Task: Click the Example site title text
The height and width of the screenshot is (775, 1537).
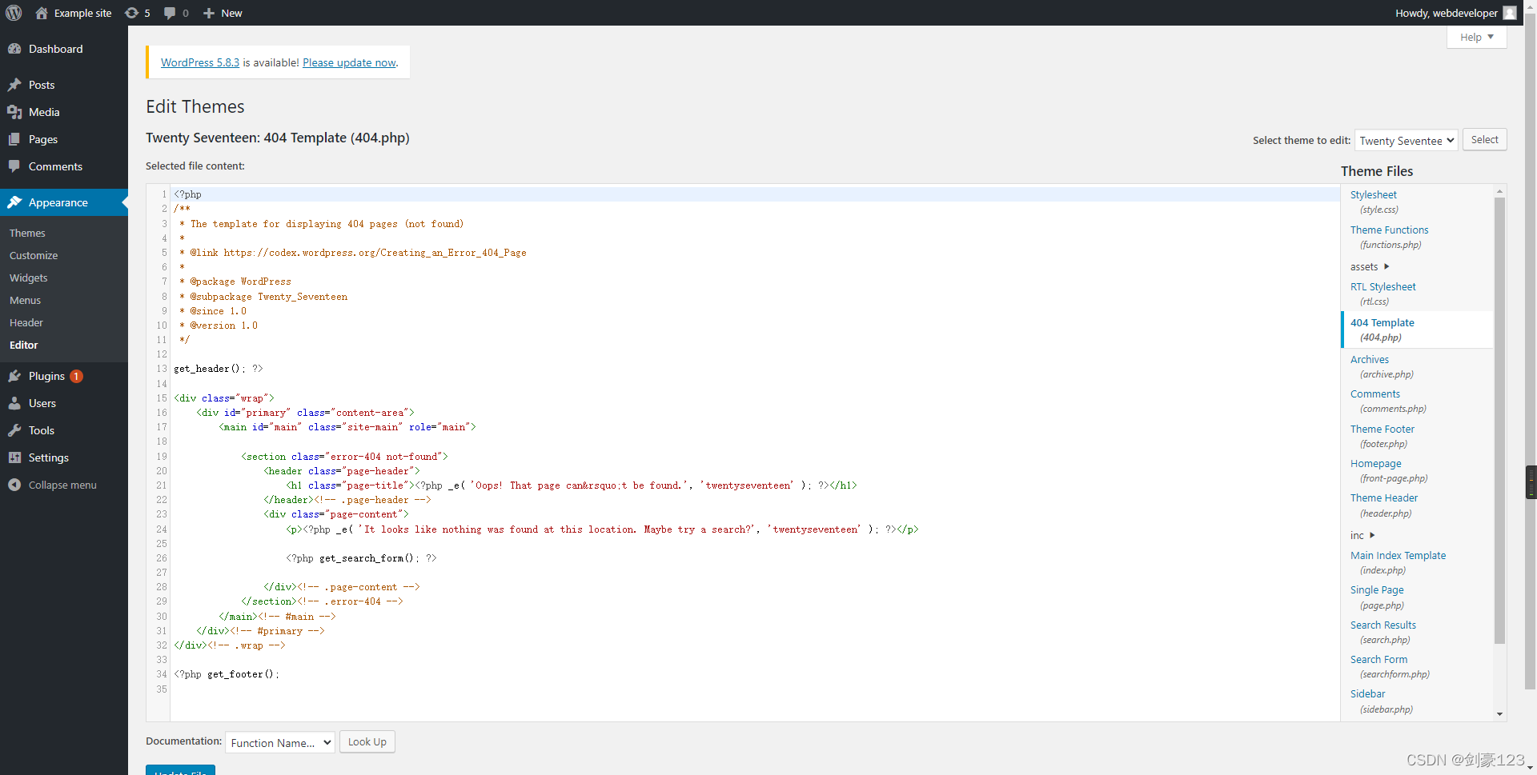Action: 82,13
